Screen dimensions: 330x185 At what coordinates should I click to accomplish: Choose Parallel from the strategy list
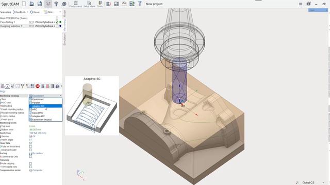(x=45, y=103)
